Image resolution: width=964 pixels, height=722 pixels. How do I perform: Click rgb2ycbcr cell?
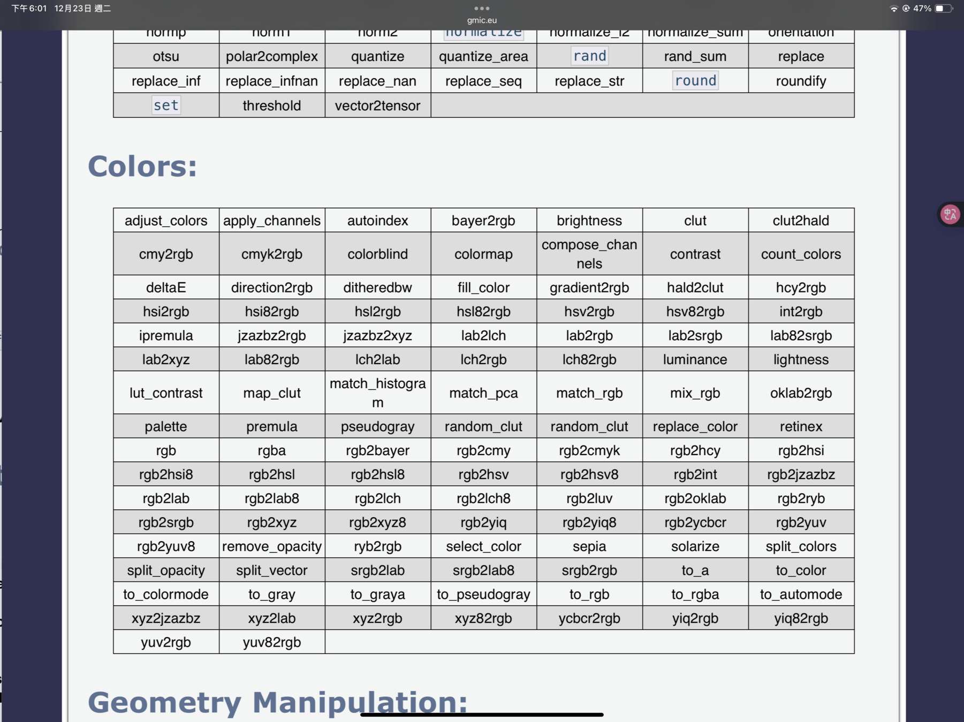point(695,523)
